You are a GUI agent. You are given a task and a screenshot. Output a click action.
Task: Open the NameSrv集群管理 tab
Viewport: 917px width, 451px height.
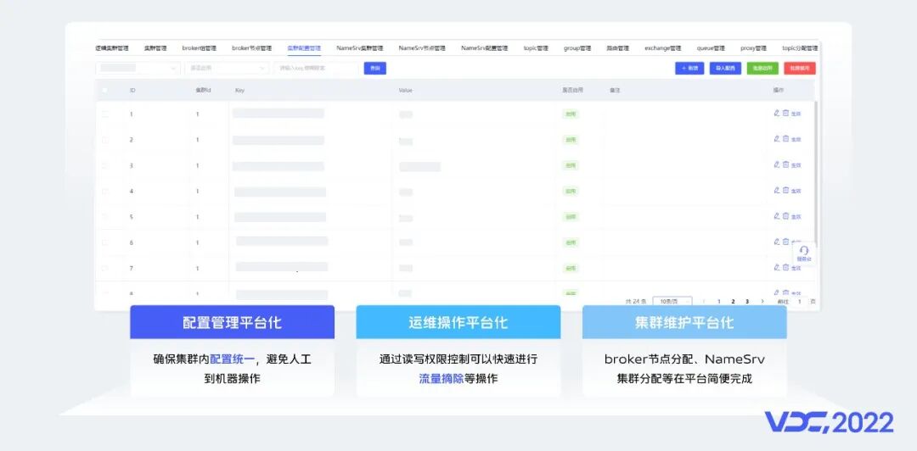click(360, 48)
